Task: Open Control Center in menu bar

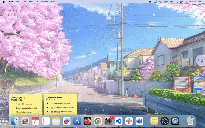Action: (x=181, y=2)
